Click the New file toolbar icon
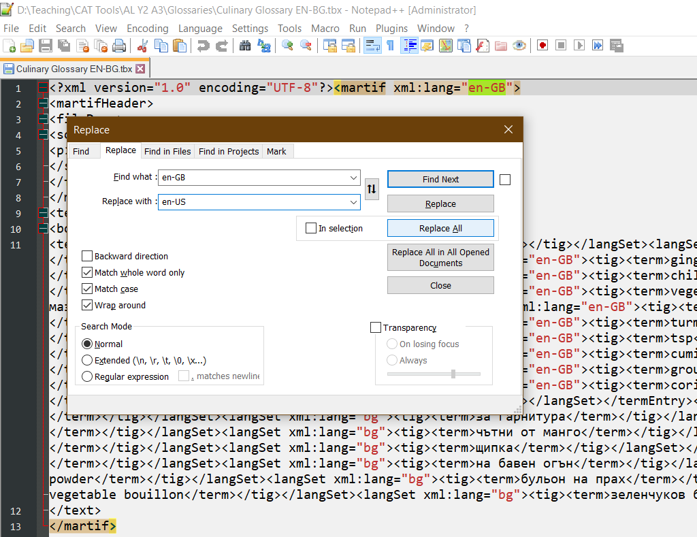This screenshot has height=537, width=697. point(10,46)
